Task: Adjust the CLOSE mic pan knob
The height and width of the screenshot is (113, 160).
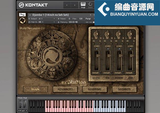Action: pos(96,34)
